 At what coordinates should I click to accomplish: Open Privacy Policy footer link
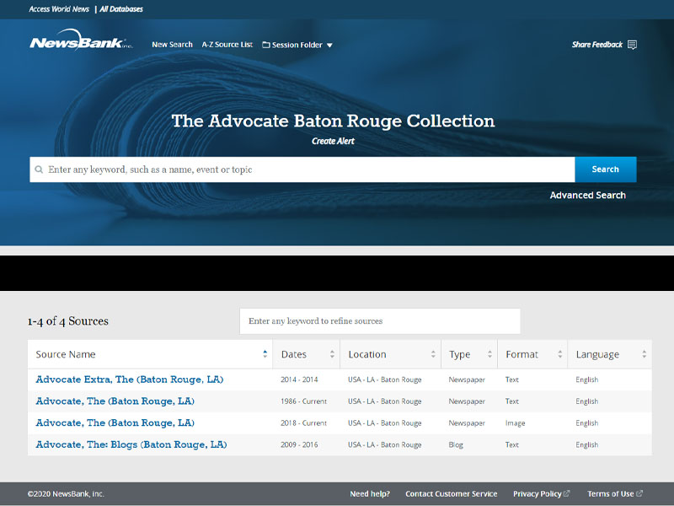[538, 493]
